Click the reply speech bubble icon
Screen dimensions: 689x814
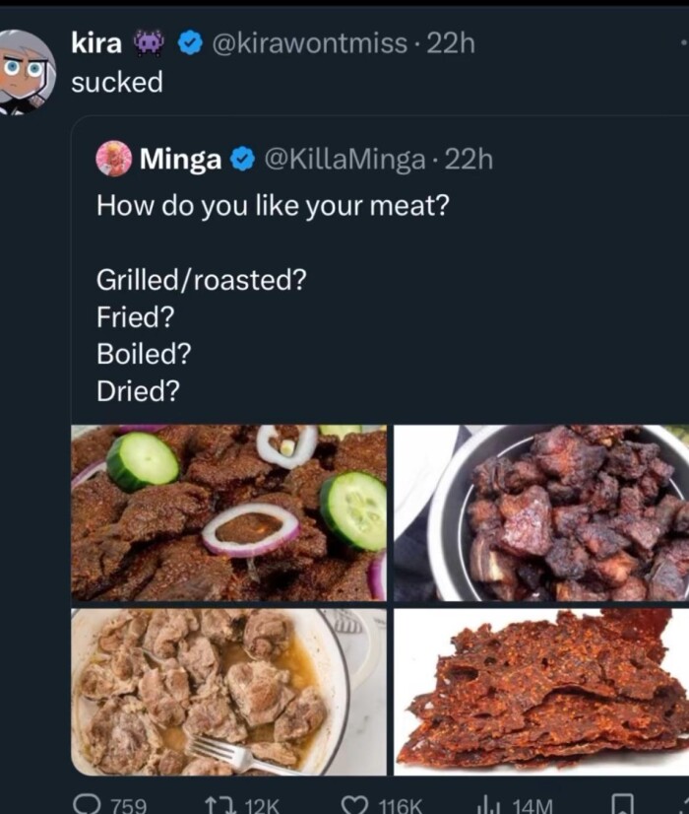[85, 803]
